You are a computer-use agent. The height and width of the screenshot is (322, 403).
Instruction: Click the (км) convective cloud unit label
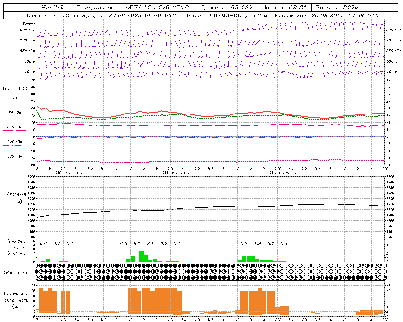click(x=16, y=306)
